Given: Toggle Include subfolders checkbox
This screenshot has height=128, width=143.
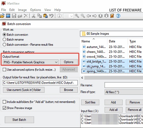Looking at the screenshot, I should [4, 102].
